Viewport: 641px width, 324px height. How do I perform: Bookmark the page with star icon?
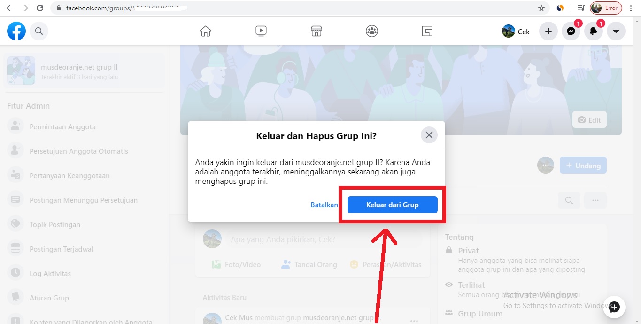click(x=541, y=8)
